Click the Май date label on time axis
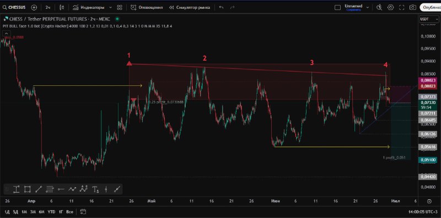The width and height of the screenshot is (441, 218). point(151,201)
